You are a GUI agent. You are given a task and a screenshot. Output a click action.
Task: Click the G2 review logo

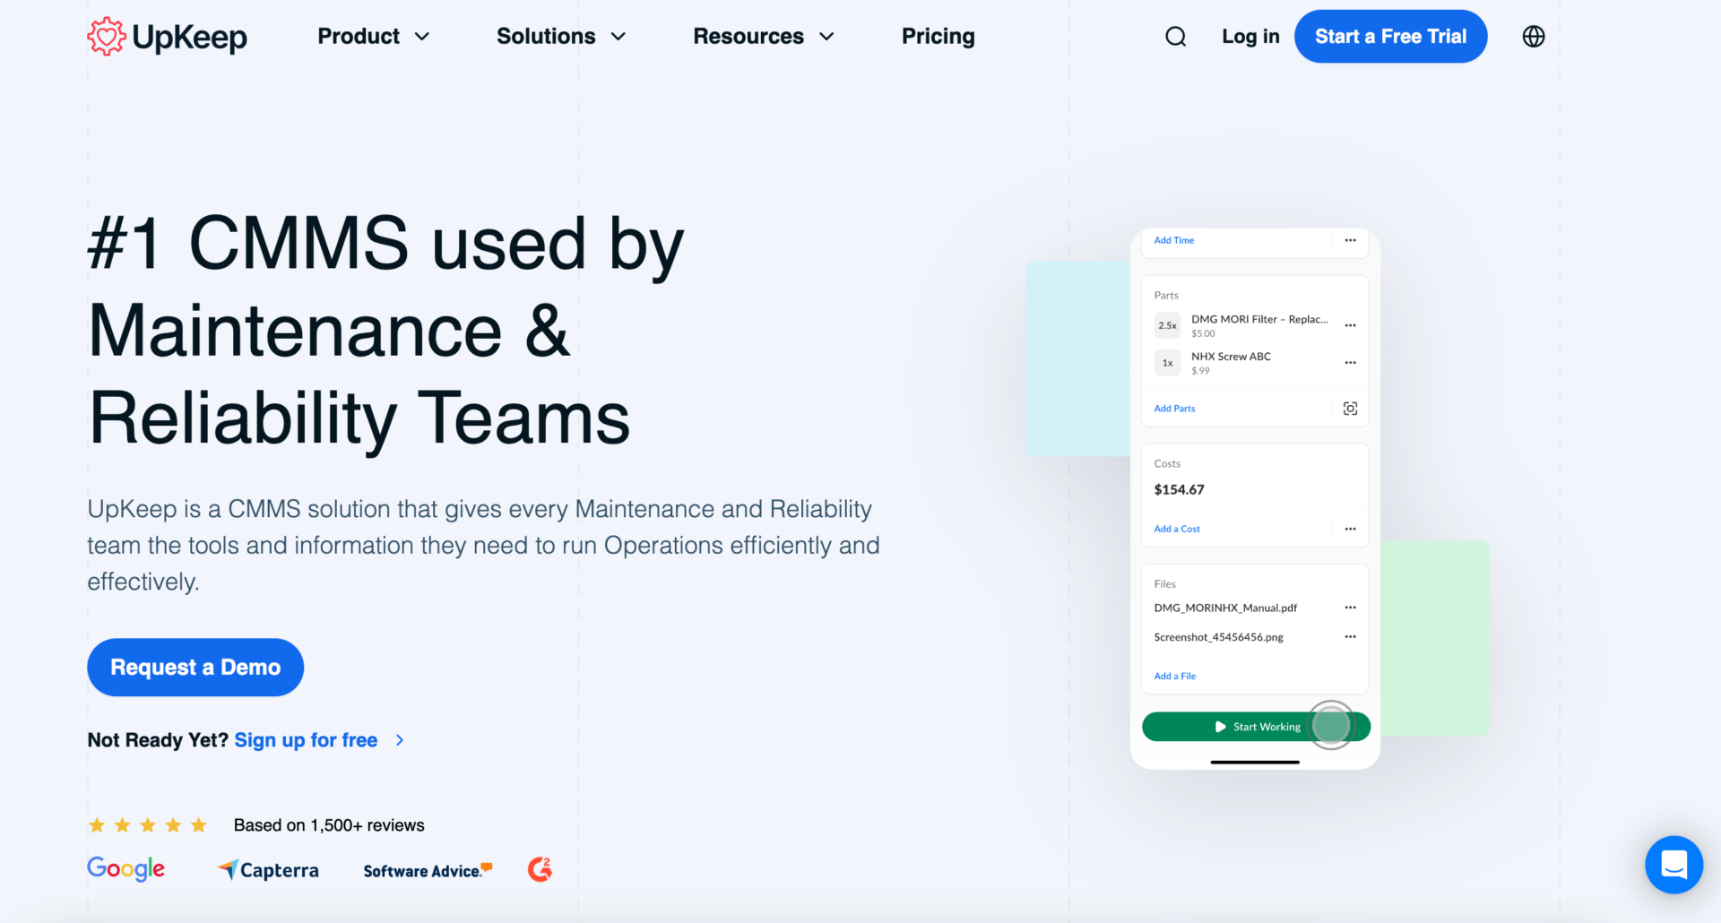[540, 869]
